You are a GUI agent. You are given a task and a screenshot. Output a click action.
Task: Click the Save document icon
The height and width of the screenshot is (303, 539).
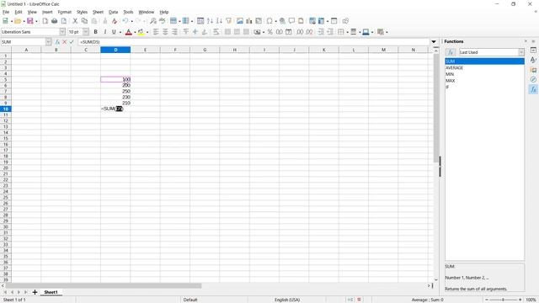(30, 21)
